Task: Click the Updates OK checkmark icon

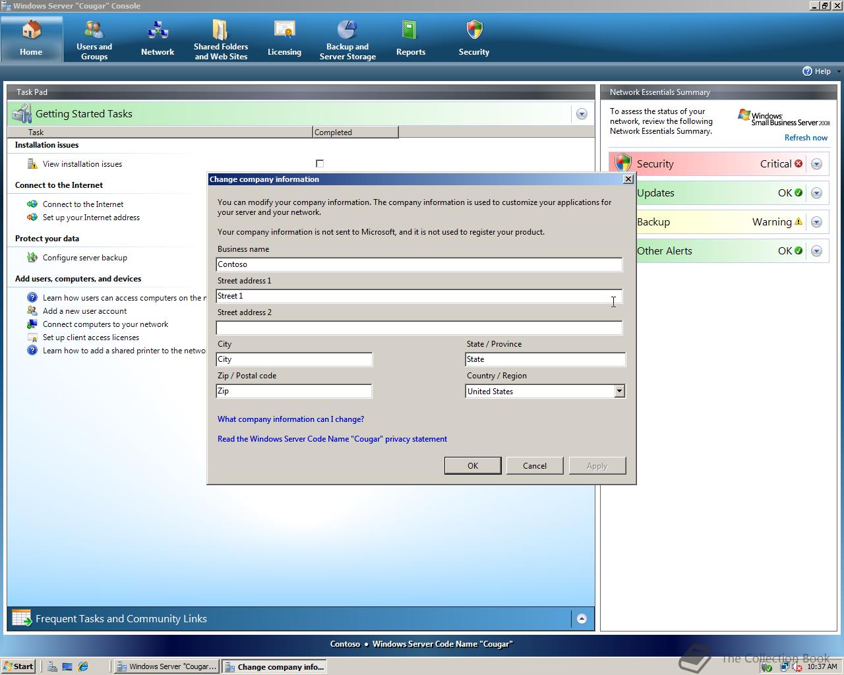Action: click(x=799, y=192)
